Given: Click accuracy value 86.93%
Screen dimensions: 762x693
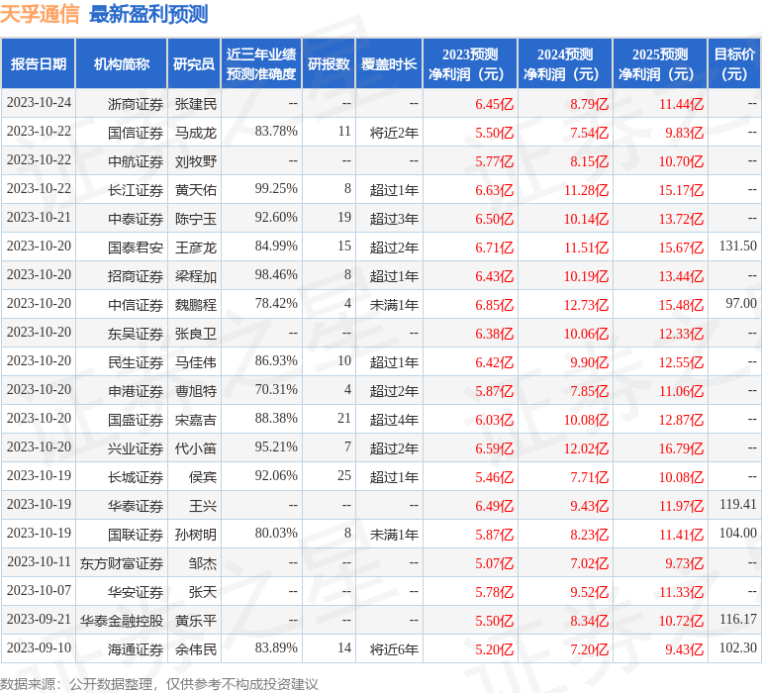Looking at the screenshot, I should tap(276, 360).
